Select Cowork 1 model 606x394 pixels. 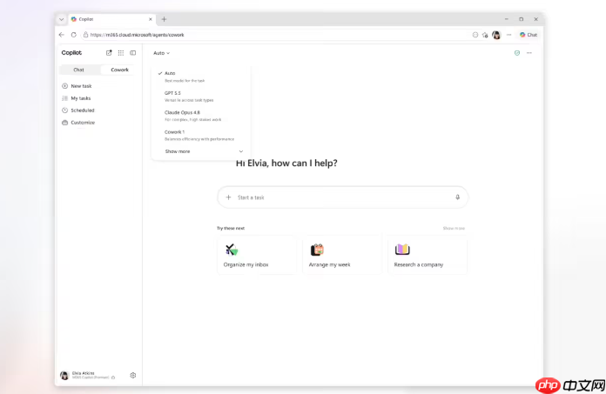pos(201,135)
